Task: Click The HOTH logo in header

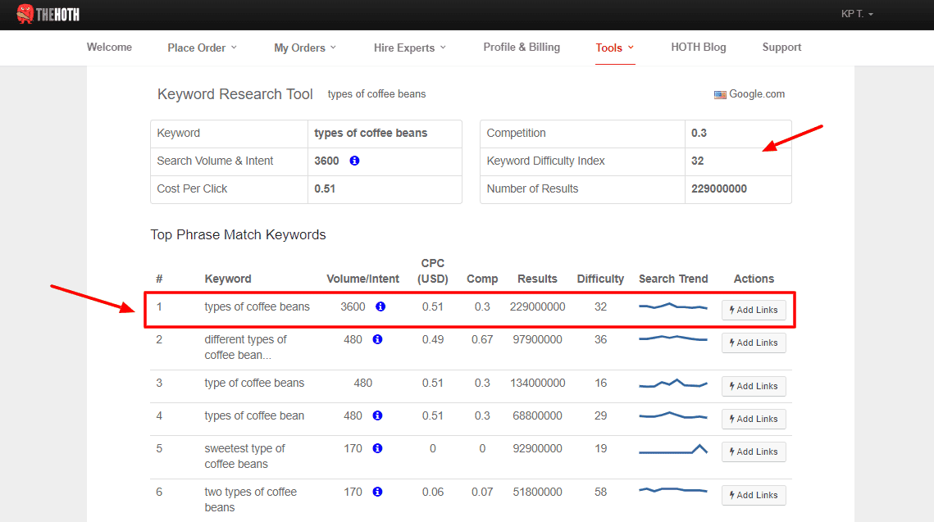Action: point(48,14)
